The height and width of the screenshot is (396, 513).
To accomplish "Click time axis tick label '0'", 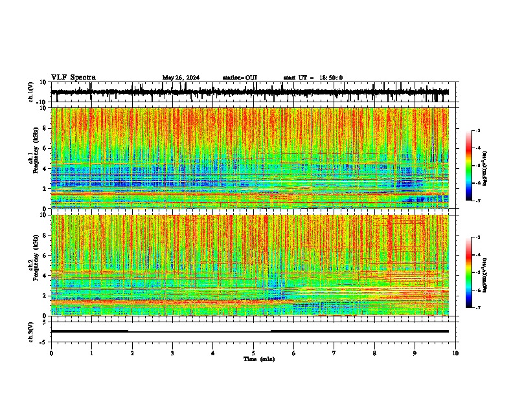I will (x=51, y=353).
